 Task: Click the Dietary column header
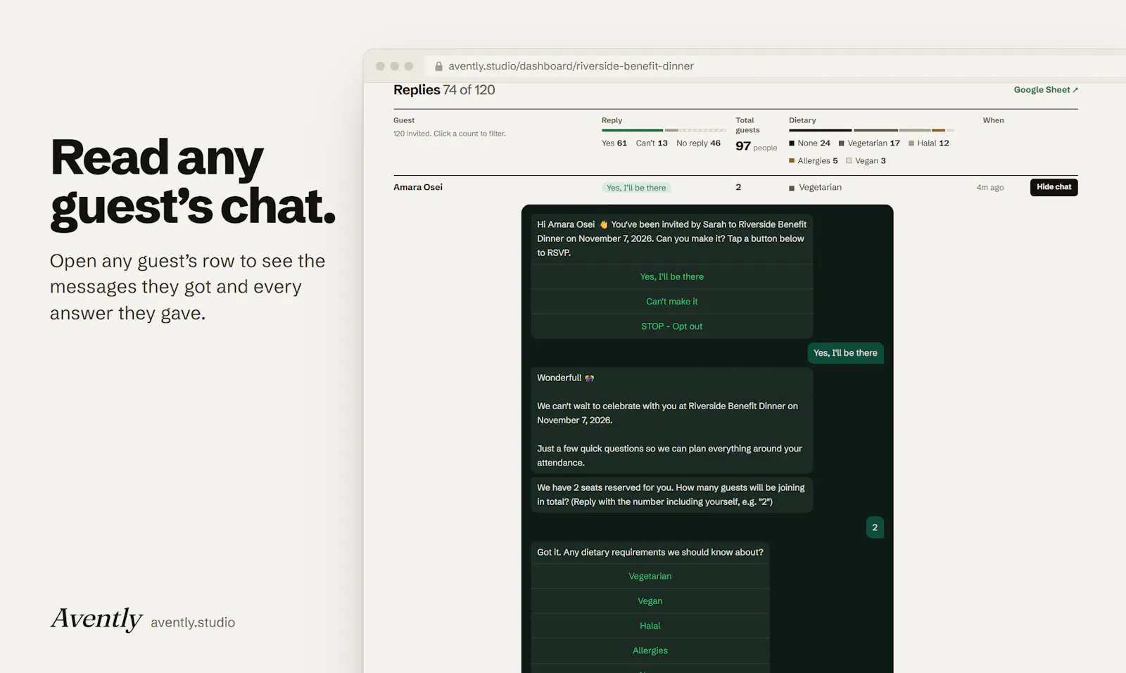[x=802, y=120]
